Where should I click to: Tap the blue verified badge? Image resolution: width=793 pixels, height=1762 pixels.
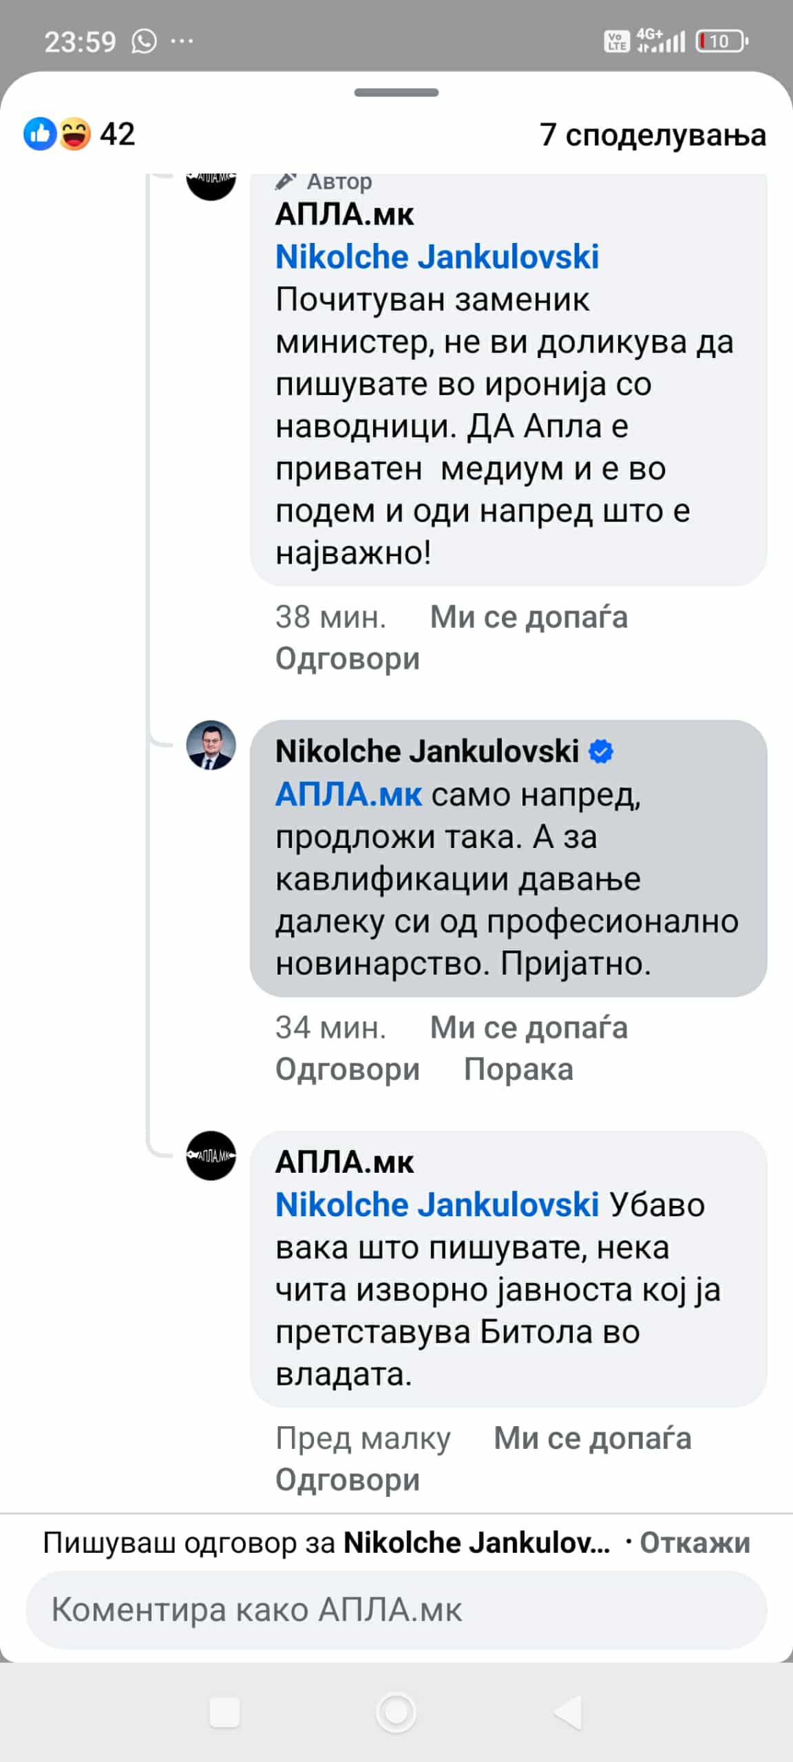point(601,752)
